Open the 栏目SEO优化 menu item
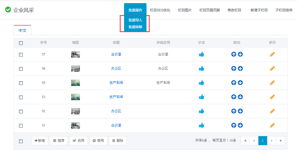The height and width of the screenshot is (152, 297). (x=160, y=10)
